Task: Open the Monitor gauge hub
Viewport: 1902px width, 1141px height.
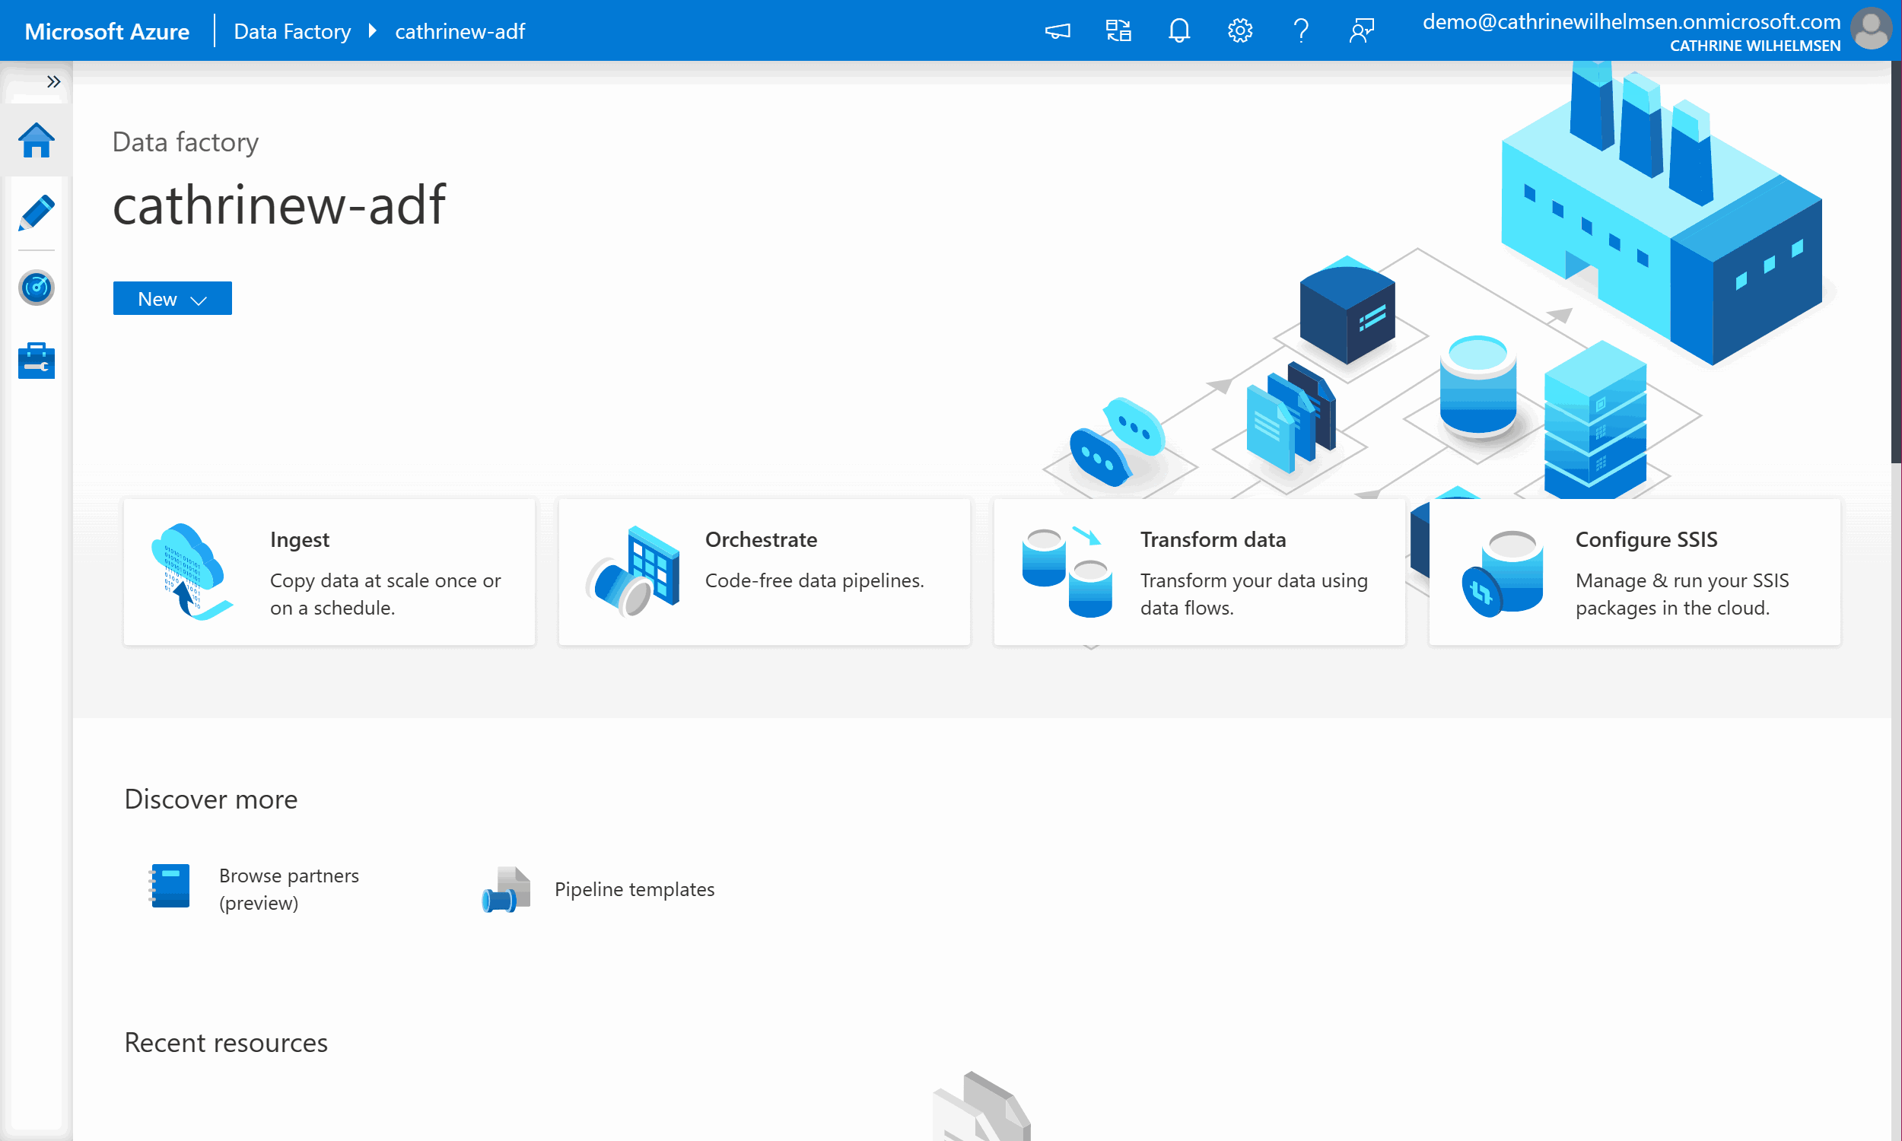Action: click(x=36, y=288)
